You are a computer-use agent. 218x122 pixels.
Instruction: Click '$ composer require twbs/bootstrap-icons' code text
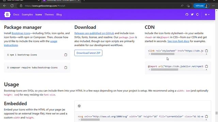pos(32,67)
